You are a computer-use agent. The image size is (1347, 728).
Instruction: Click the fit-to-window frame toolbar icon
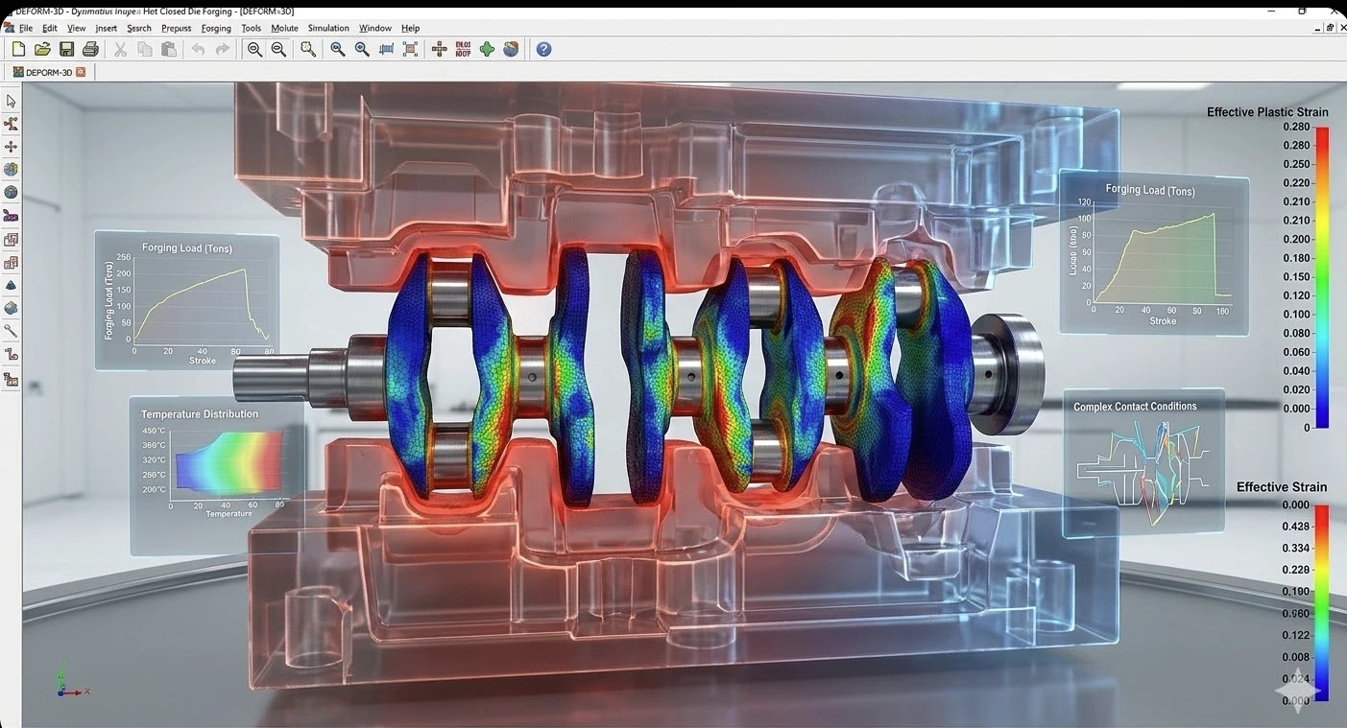click(x=410, y=49)
